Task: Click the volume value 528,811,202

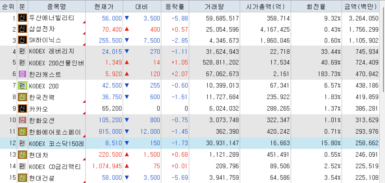Action: coord(221,63)
